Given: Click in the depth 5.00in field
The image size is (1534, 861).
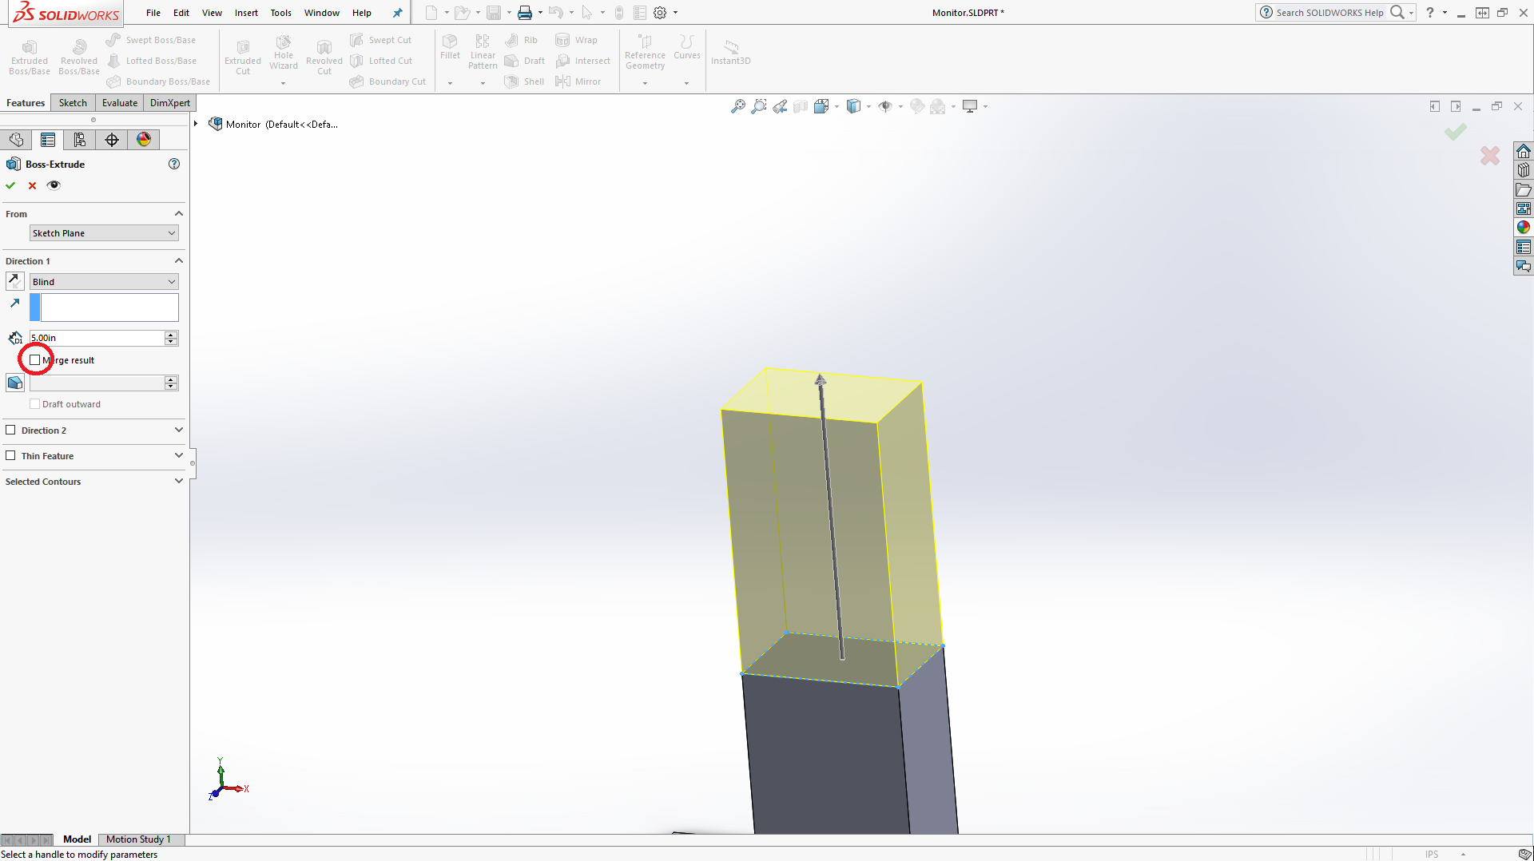Looking at the screenshot, I should click(97, 338).
